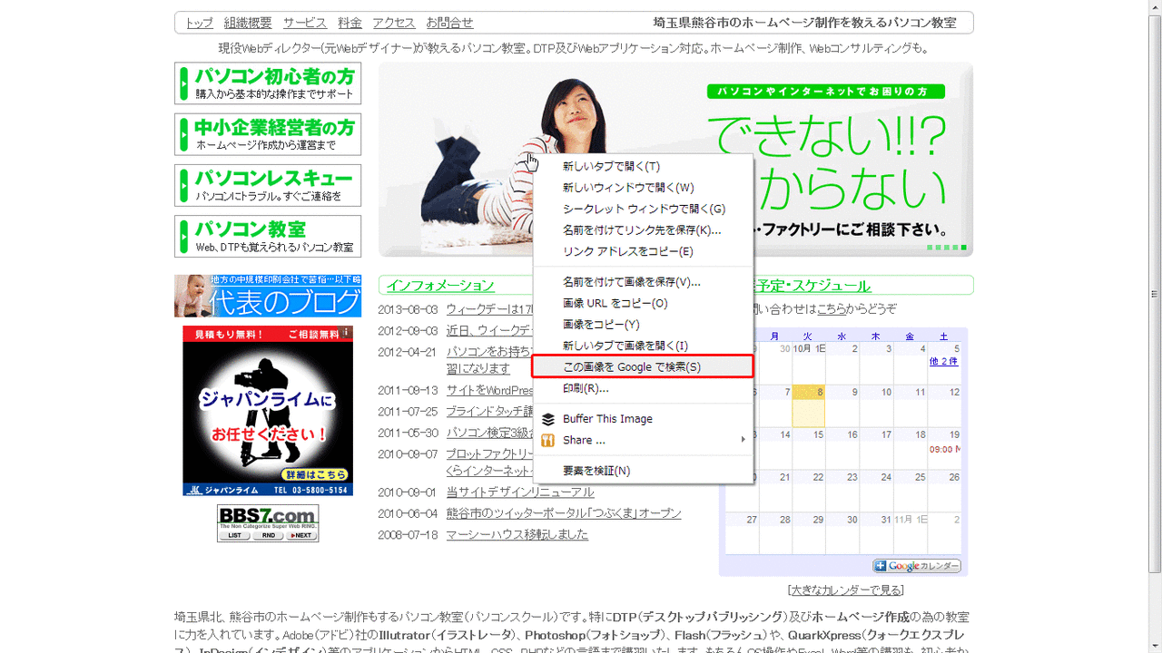The image size is (1162, 653).
Task: Open the パソコンをお持ち news link
Action: click(488, 352)
